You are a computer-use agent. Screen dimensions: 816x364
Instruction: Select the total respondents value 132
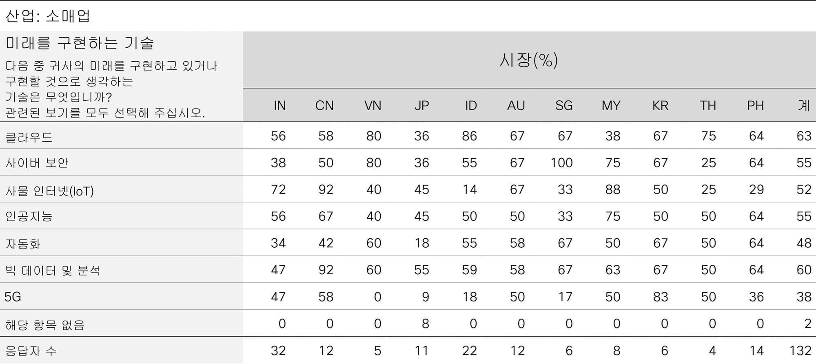800,351
